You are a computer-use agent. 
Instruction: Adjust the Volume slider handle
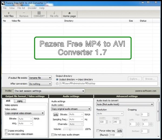70,130
